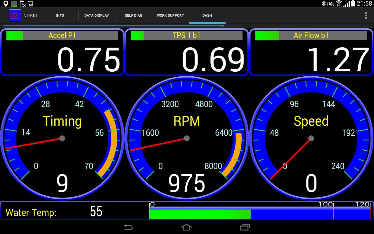Tap the 1600 mark on RPM gauge
The width and height of the screenshot is (374, 234).
click(x=150, y=133)
